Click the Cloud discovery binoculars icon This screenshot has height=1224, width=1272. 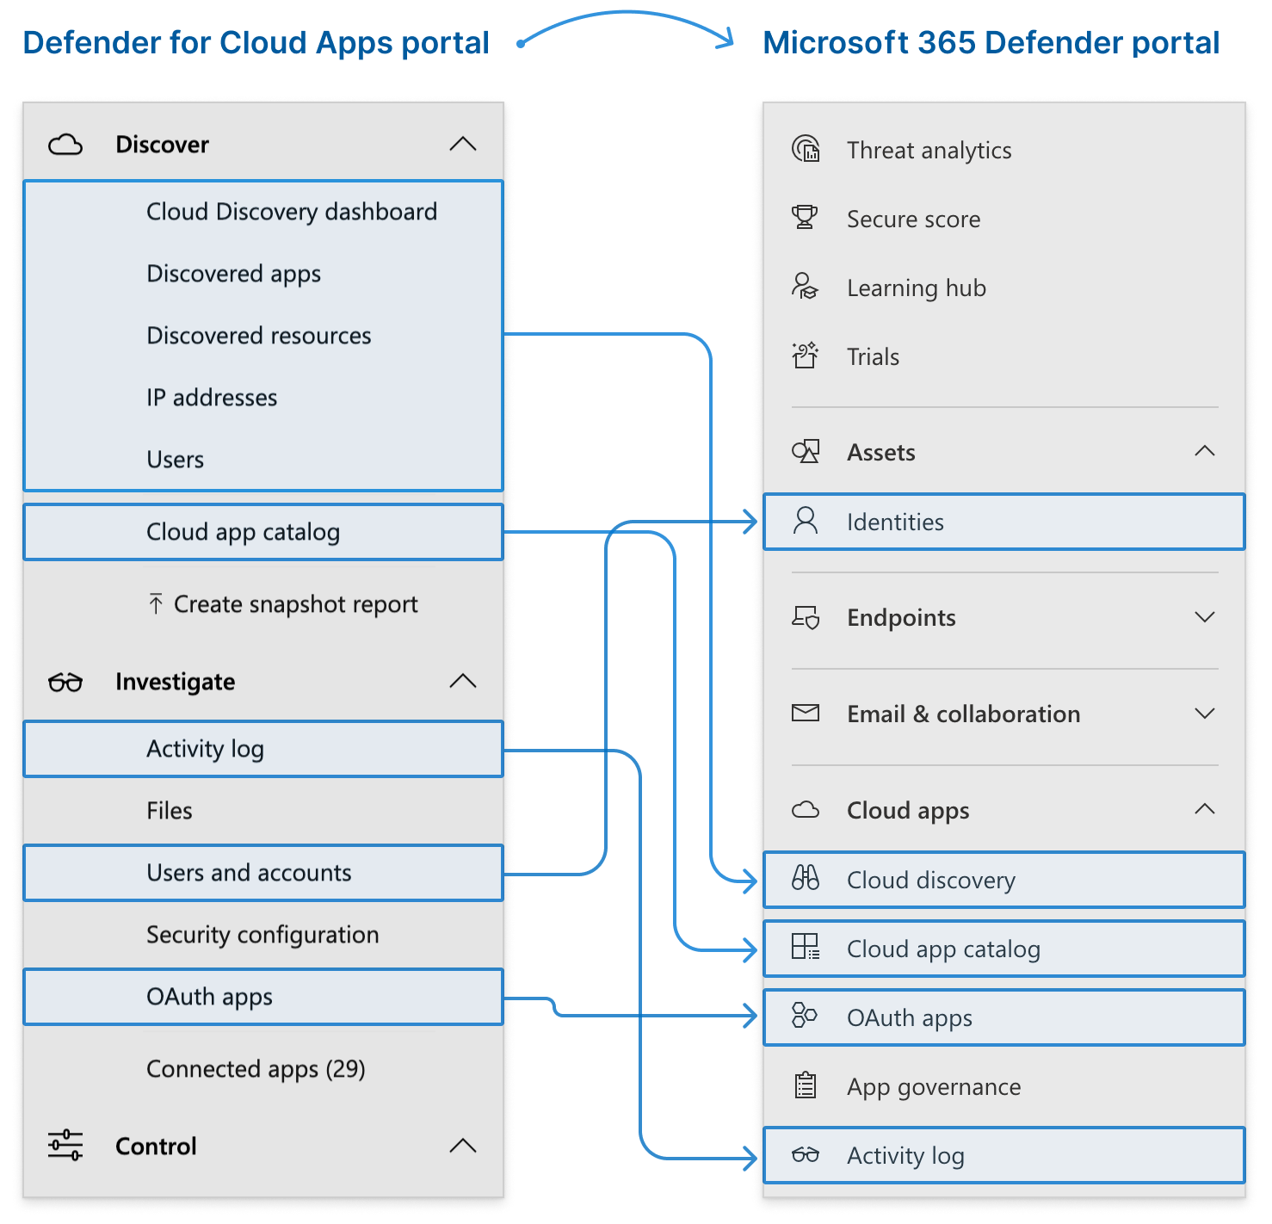806,879
